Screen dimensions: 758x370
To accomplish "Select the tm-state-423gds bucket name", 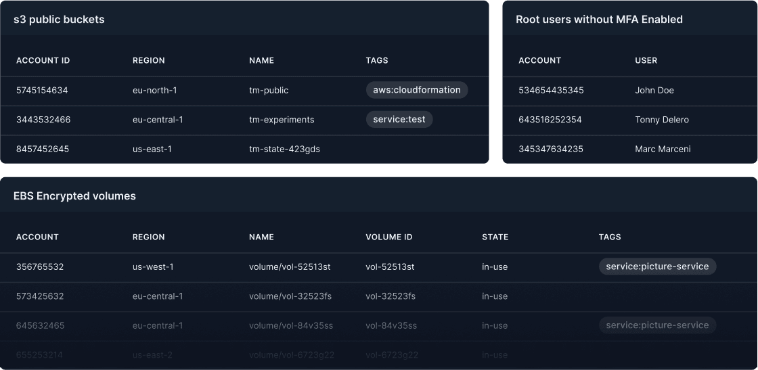I will (x=284, y=149).
